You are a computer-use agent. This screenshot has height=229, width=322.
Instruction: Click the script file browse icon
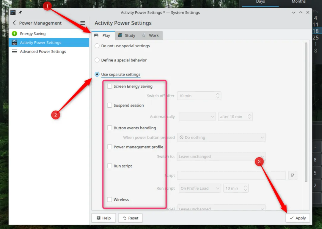[x=293, y=175]
